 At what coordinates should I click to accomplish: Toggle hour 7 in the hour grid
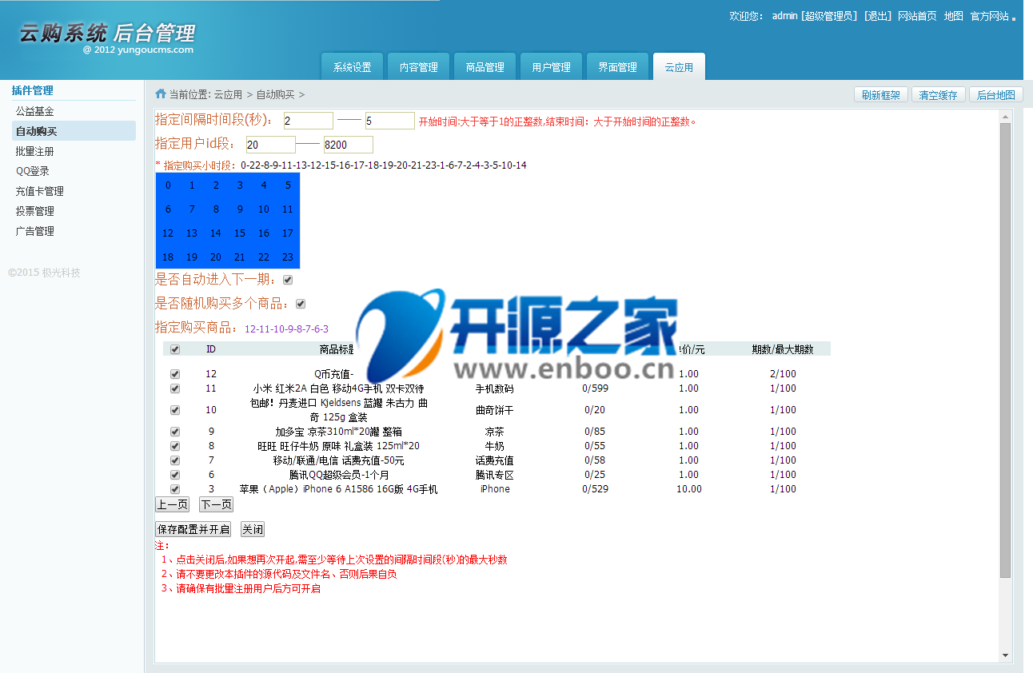pos(192,209)
